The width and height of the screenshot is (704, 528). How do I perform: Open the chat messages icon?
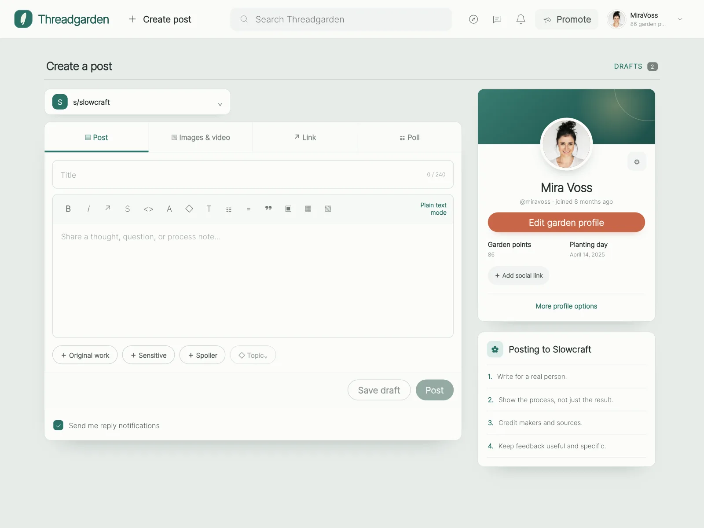(497, 19)
